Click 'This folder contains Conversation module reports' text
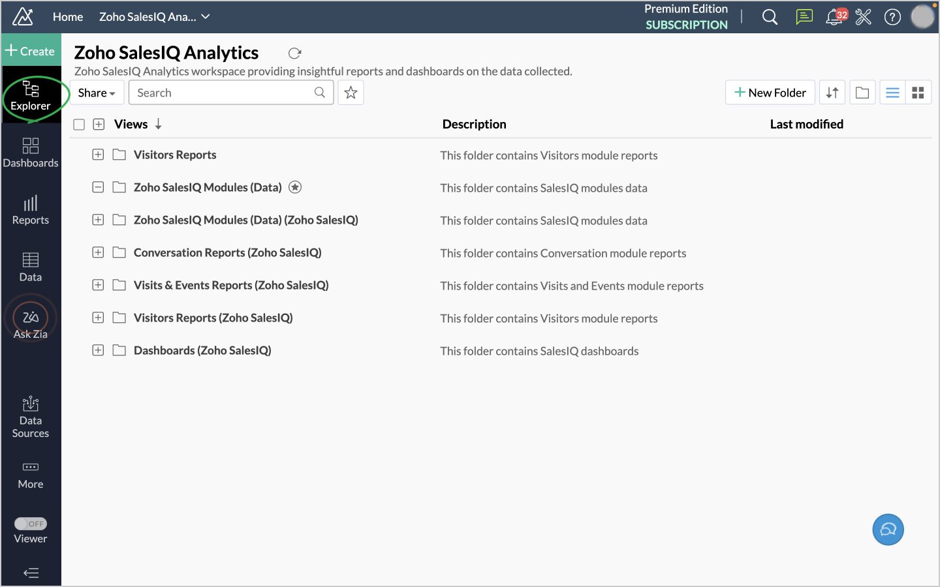This screenshot has height=587, width=940. pyautogui.click(x=563, y=253)
